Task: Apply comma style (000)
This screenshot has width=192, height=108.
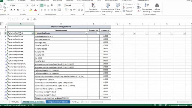Action: (74, 10)
